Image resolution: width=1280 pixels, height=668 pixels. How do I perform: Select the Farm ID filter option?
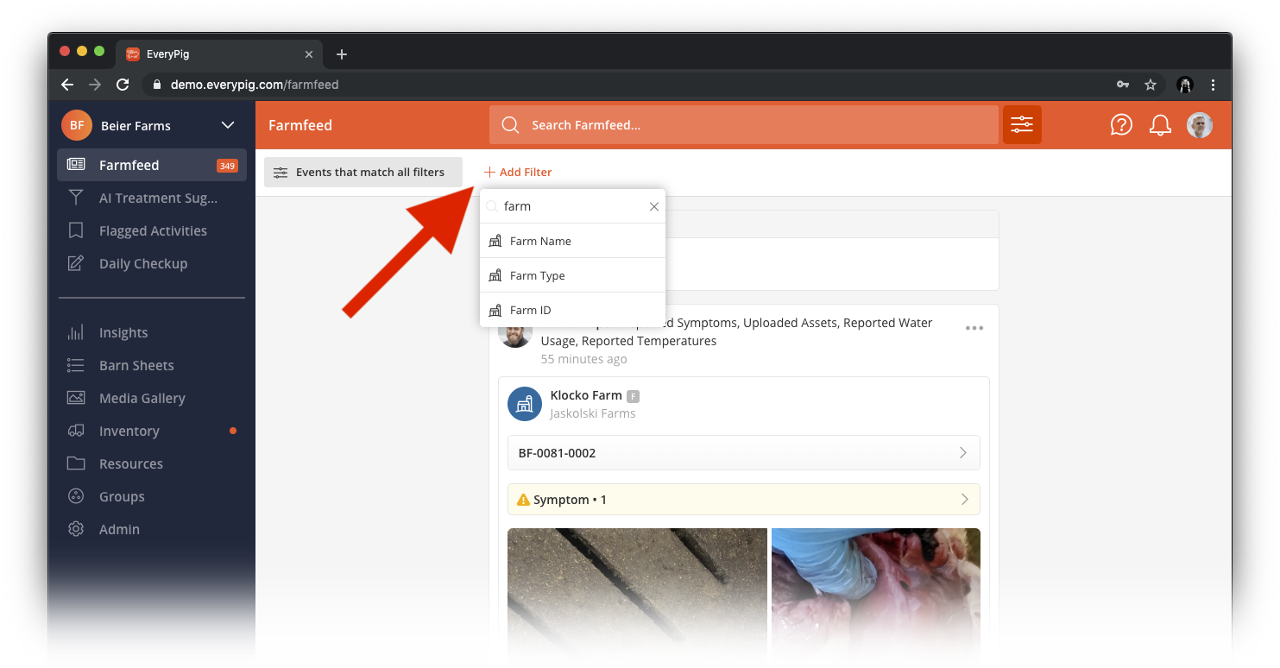(572, 310)
